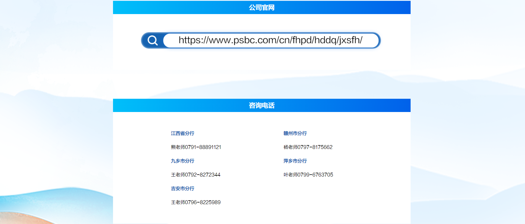Open the psbc.com website URL
The height and width of the screenshot is (224, 525).
click(271, 40)
